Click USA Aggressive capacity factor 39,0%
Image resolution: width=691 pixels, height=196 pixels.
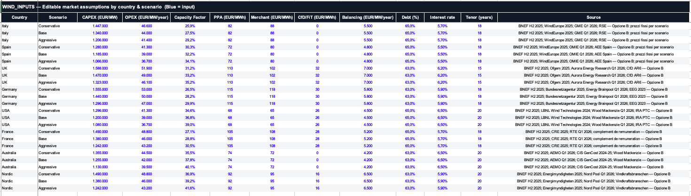point(190,125)
